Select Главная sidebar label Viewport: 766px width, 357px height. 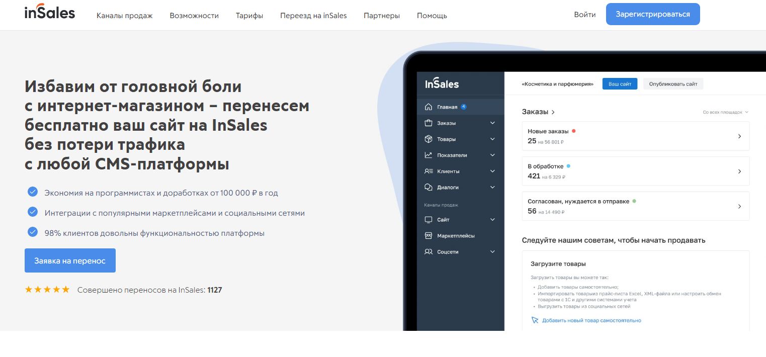point(447,107)
